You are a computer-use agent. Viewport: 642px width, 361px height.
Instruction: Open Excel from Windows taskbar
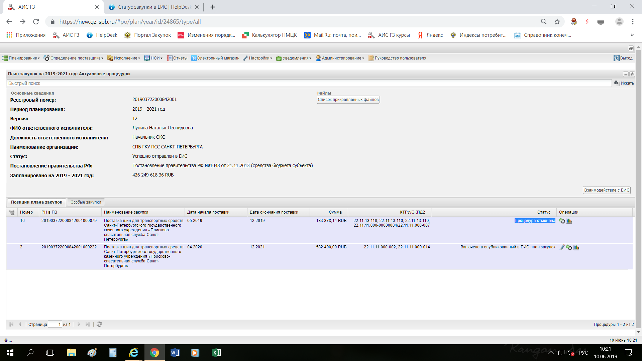pyautogui.click(x=216, y=353)
